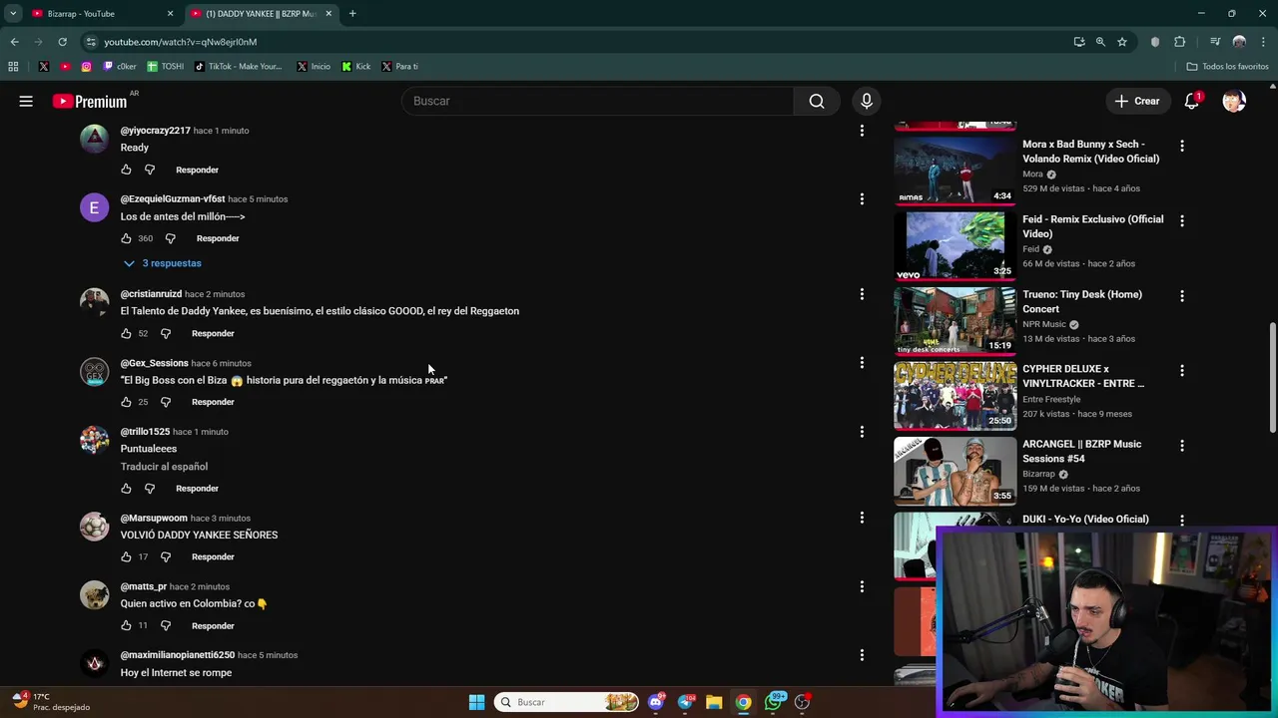Image resolution: width=1278 pixels, height=718 pixels.
Task: Open more options for @yiyocrazy2217's comment
Action: click(x=862, y=131)
